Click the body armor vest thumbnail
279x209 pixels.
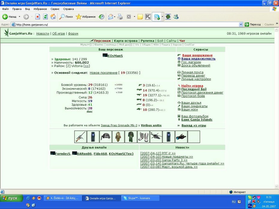point(118,137)
